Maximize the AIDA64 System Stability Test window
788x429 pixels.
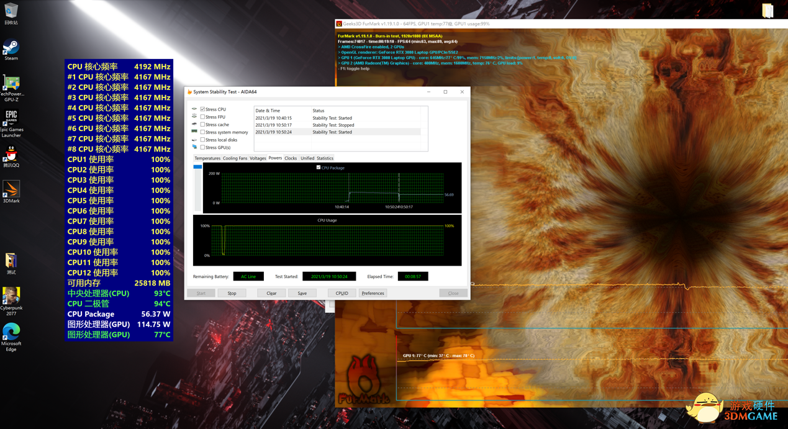coord(445,92)
